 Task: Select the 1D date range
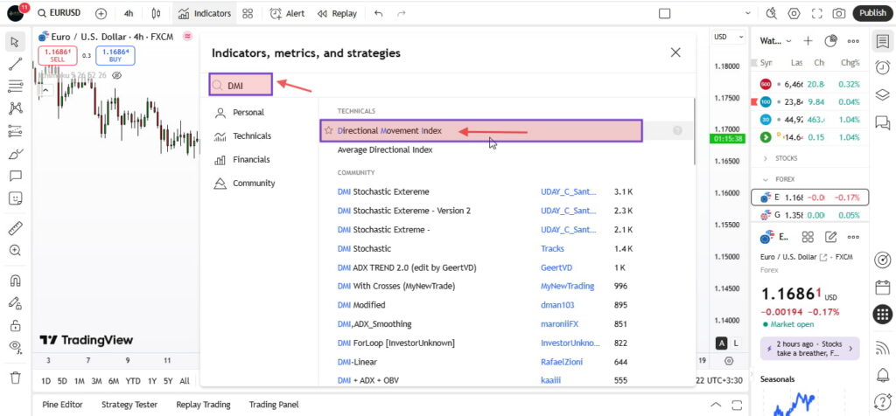pos(46,381)
